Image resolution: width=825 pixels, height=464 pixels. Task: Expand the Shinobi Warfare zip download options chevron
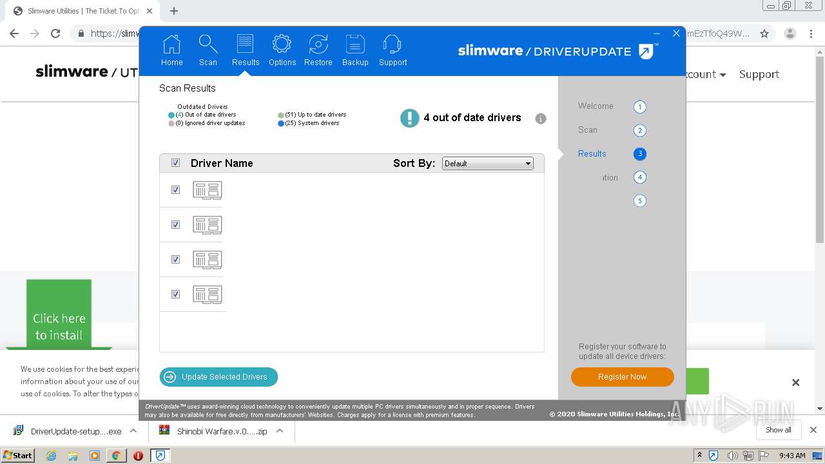[x=280, y=431]
